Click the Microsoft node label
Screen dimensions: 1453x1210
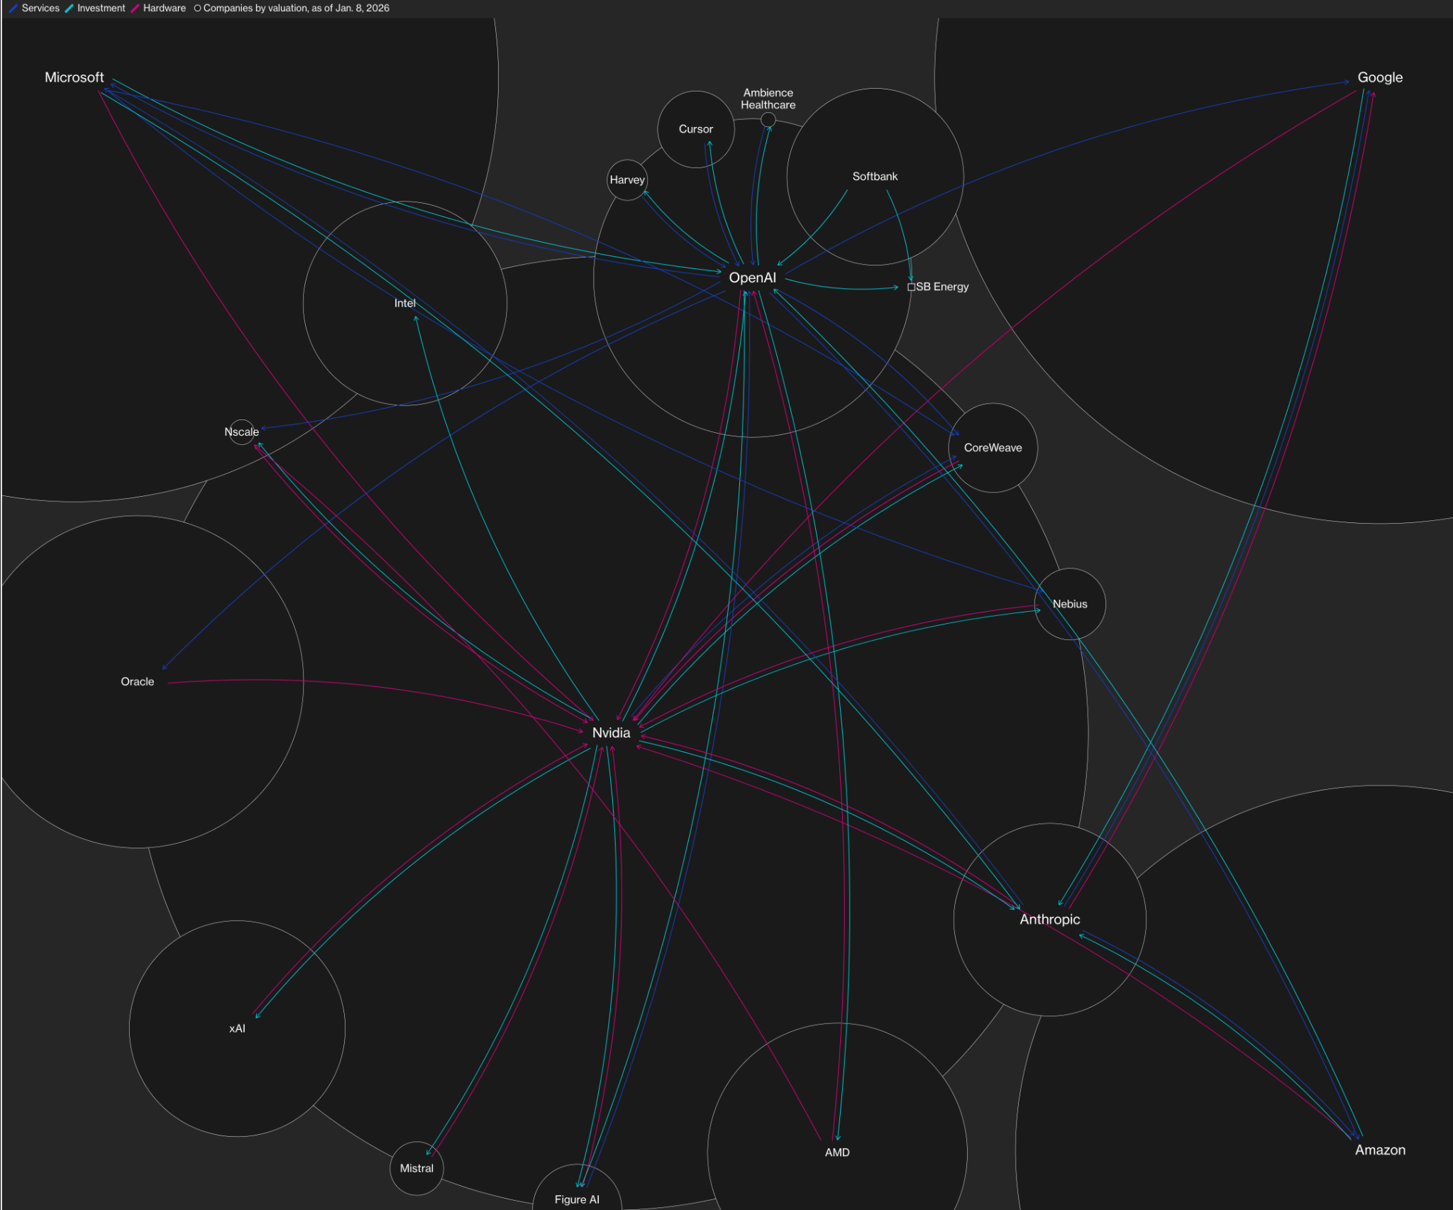pyautogui.click(x=74, y=77)
